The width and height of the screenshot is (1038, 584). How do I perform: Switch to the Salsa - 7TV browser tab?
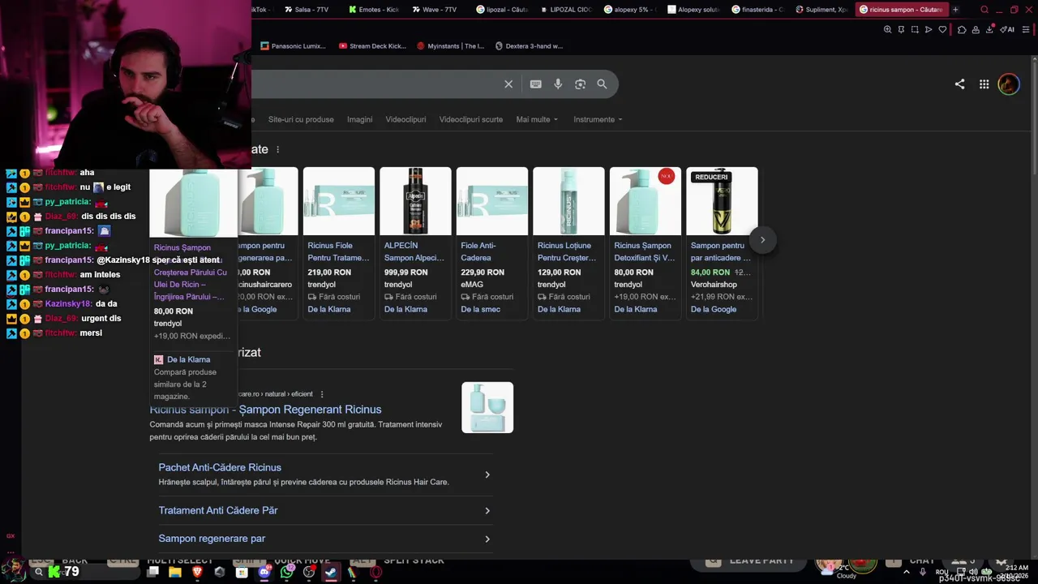tap(306, 10)
